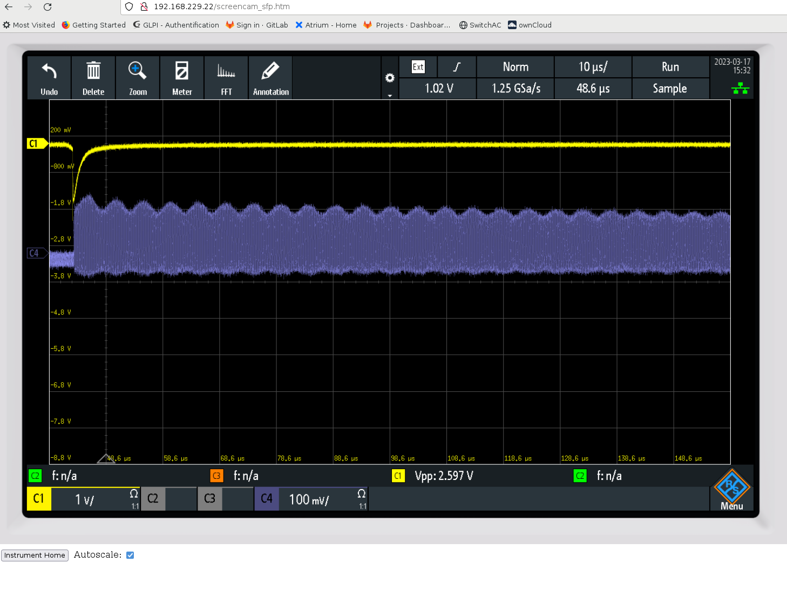Open the settings gear in toolbar
Viewport: 787px width, 610px height.
pos(390,78)
